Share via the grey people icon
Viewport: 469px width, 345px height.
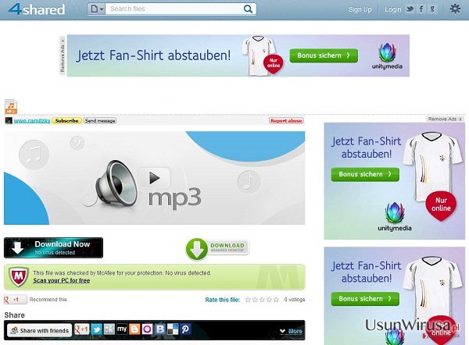109,329
